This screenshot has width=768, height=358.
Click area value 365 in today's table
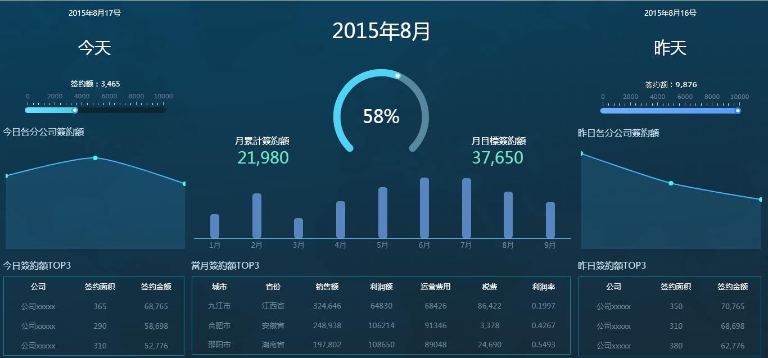100,306
